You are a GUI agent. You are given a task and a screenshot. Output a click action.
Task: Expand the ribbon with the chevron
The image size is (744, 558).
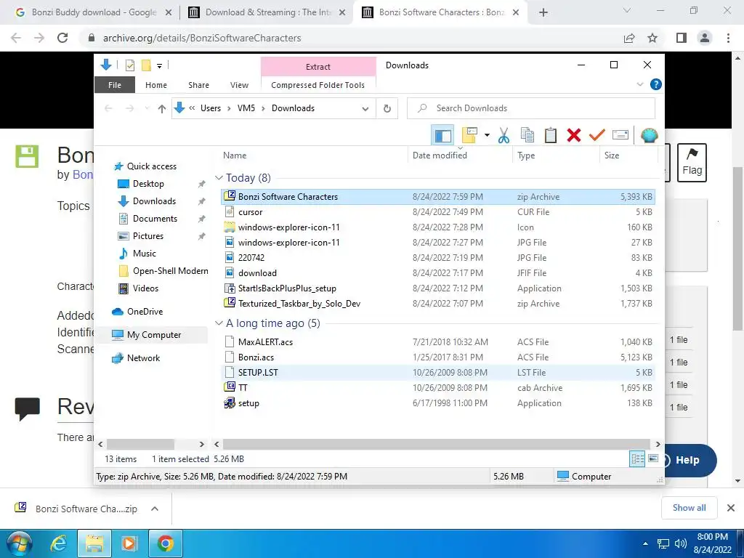click(639, 84)
